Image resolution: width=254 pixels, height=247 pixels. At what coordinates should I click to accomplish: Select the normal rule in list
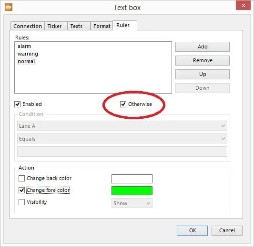pos(26,61)
